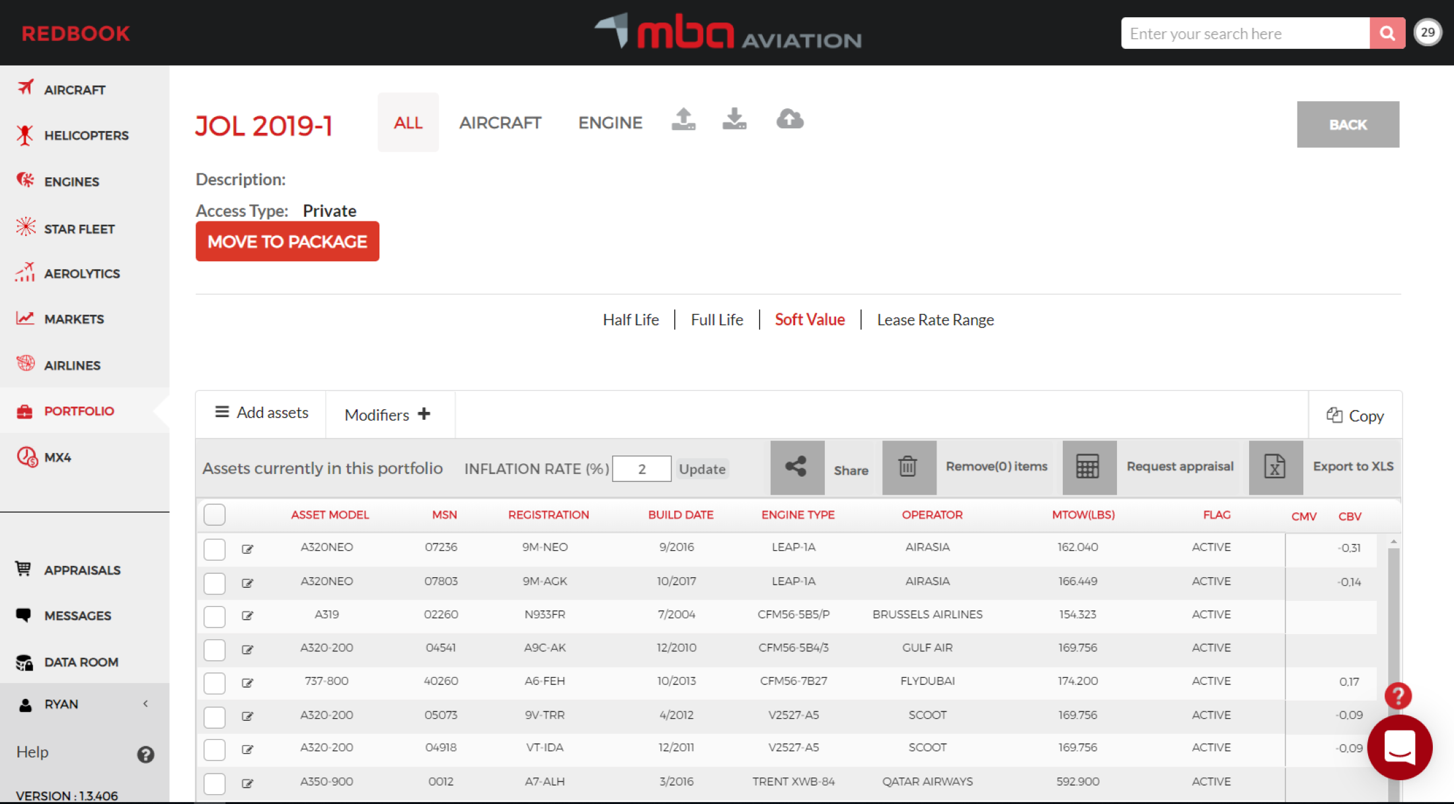Viewport: 1454px width, 804px height.
Task: Check the 9V-TRR row checkbox
Action: coord(215,716)
